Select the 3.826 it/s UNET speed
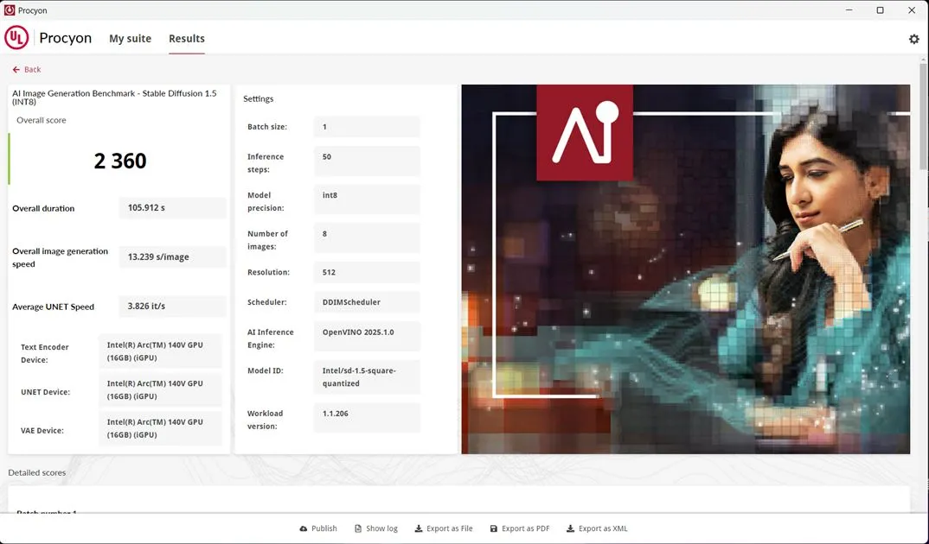Screen dimensions: 929x544 172,307
